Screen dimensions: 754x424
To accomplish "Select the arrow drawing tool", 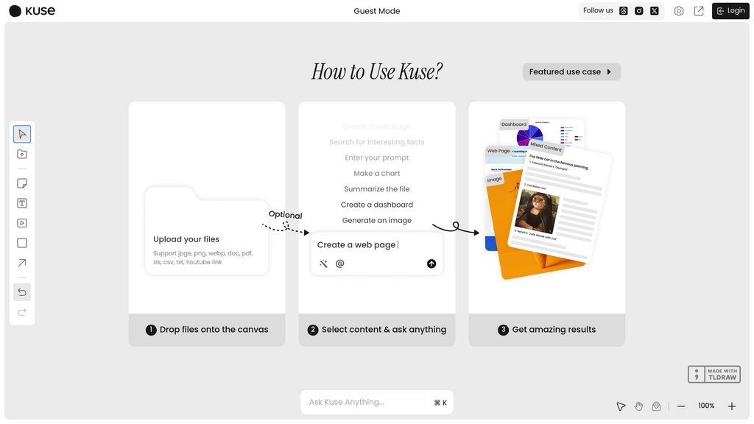I will pos(22,263).
